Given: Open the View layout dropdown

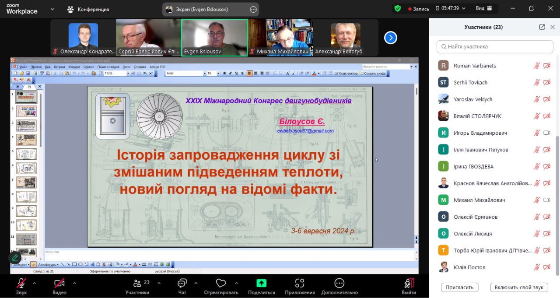Looking at the screenshot, I should [484, 8].
